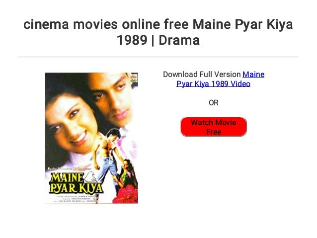Viewport: 317px width, 238px height.
Task: Click the white dove emblem beside poster title
Action: (91, 177)
